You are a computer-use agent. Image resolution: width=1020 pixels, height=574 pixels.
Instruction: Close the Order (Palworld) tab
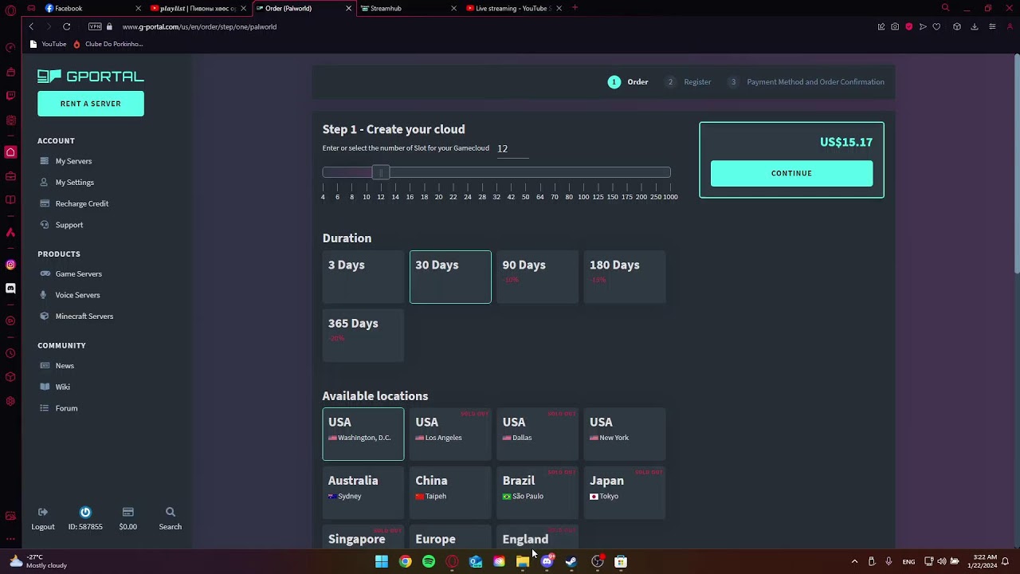pyautogui.click(x=348, y=8)
